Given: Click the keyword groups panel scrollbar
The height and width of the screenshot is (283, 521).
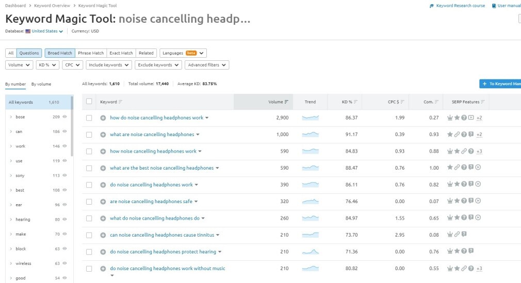Looking at the screenshot, I should click(x=72, y=126).
